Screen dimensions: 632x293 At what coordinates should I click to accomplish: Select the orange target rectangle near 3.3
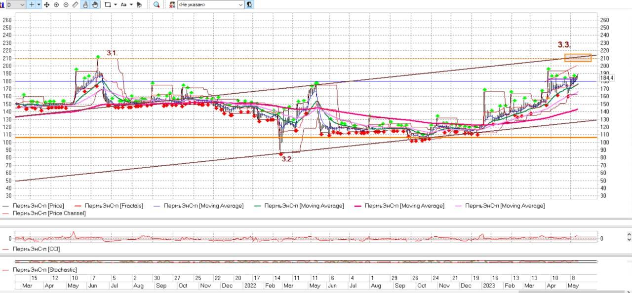click(578, 58)
